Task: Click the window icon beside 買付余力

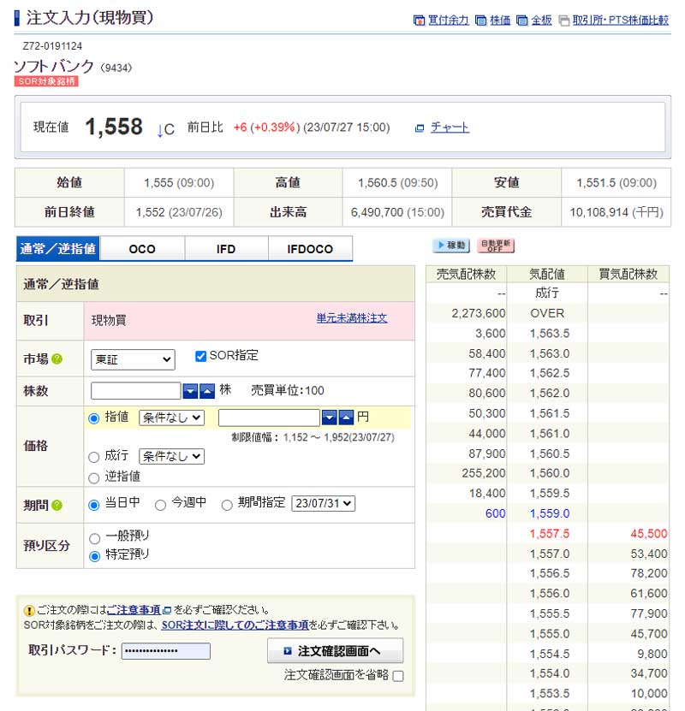Action: (x=419, y=21)
